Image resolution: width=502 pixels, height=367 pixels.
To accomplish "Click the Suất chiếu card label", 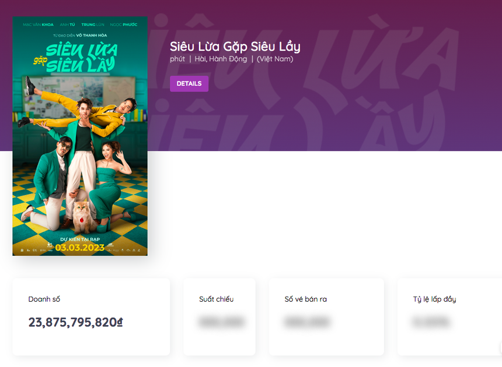I will tap(216, 299).
